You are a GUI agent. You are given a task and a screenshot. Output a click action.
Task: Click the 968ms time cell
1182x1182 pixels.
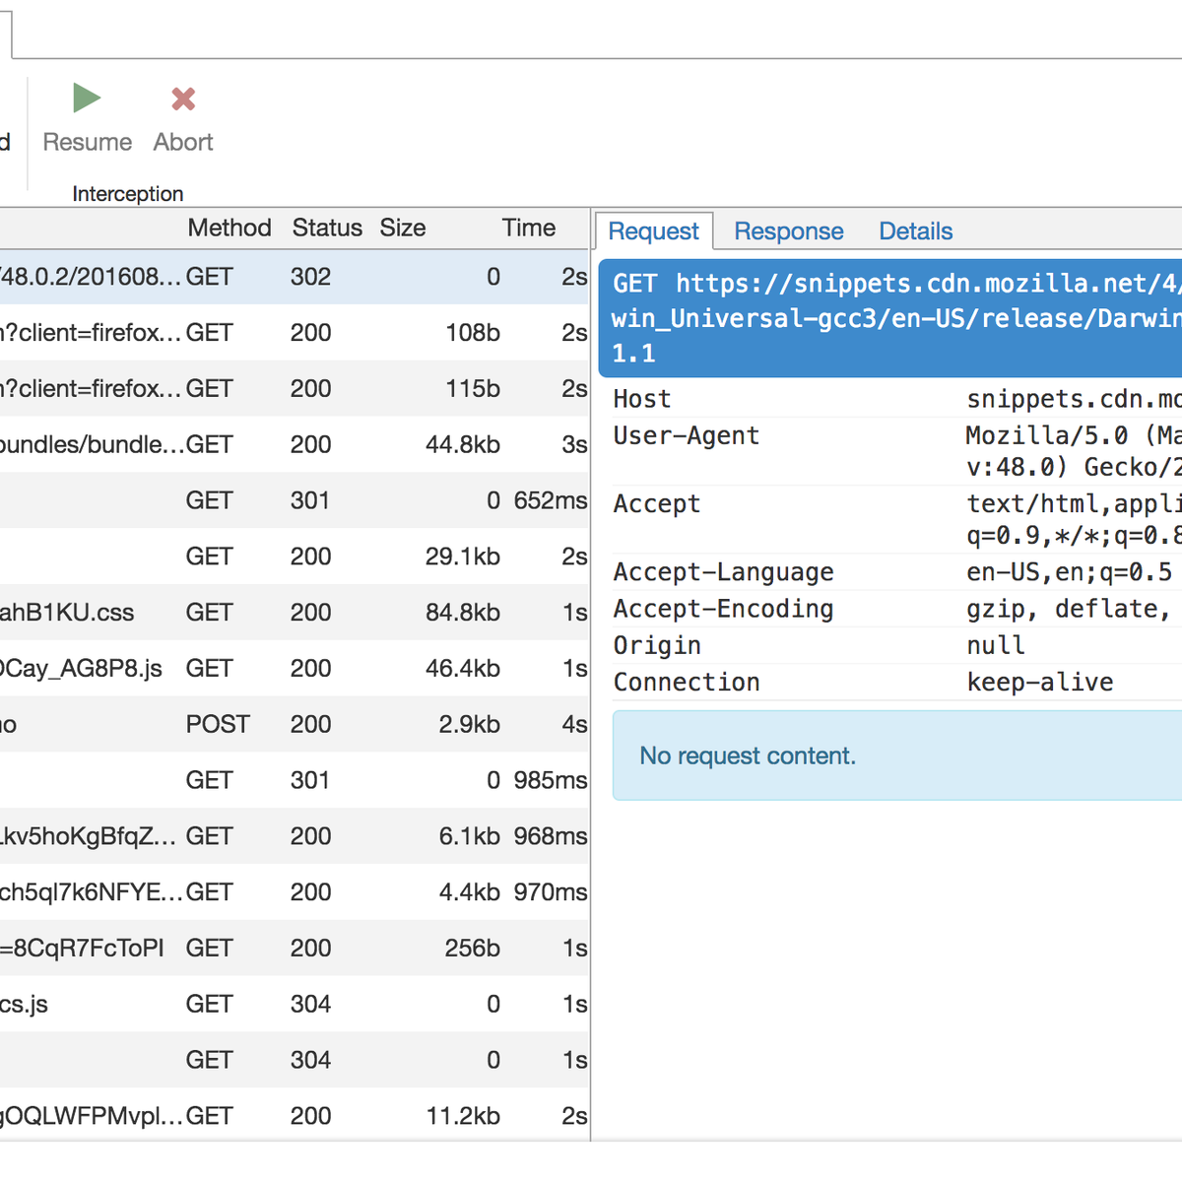coord(551,836)
